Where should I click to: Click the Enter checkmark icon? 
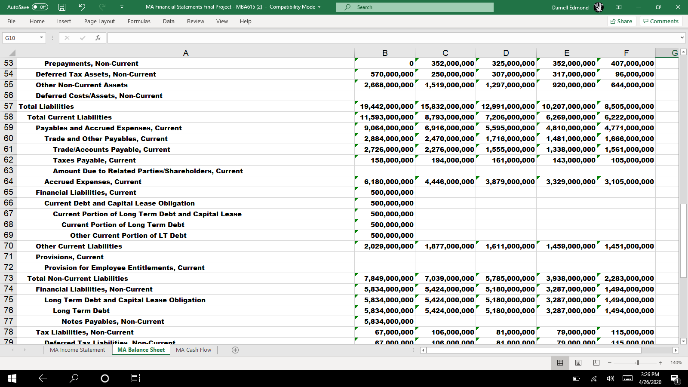pos(83,38)
